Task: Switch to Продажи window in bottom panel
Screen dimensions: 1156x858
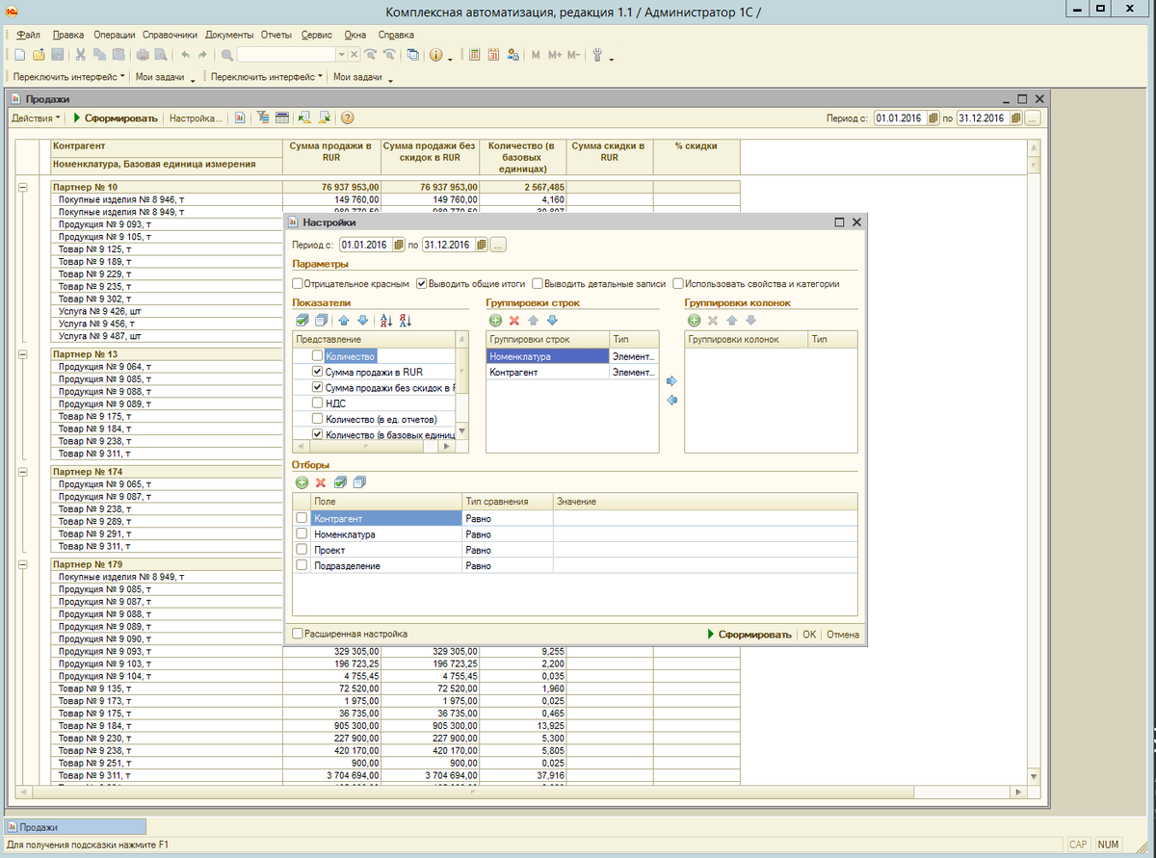Action: pyautogui.click(x=75, y=826)
